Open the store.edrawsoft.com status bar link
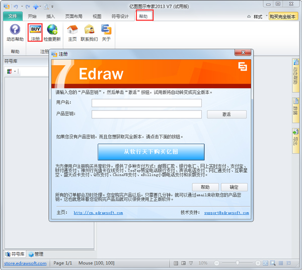 (x=25, y=263)
